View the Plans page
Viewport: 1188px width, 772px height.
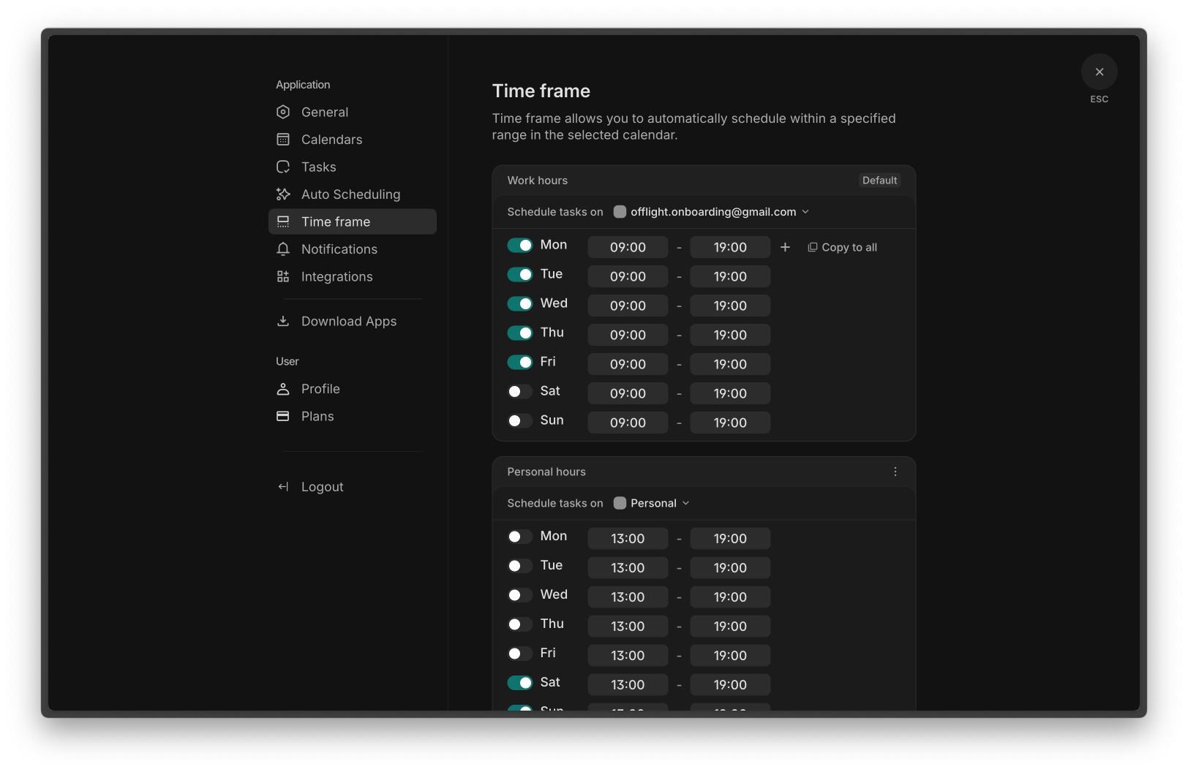pos(353,416)
